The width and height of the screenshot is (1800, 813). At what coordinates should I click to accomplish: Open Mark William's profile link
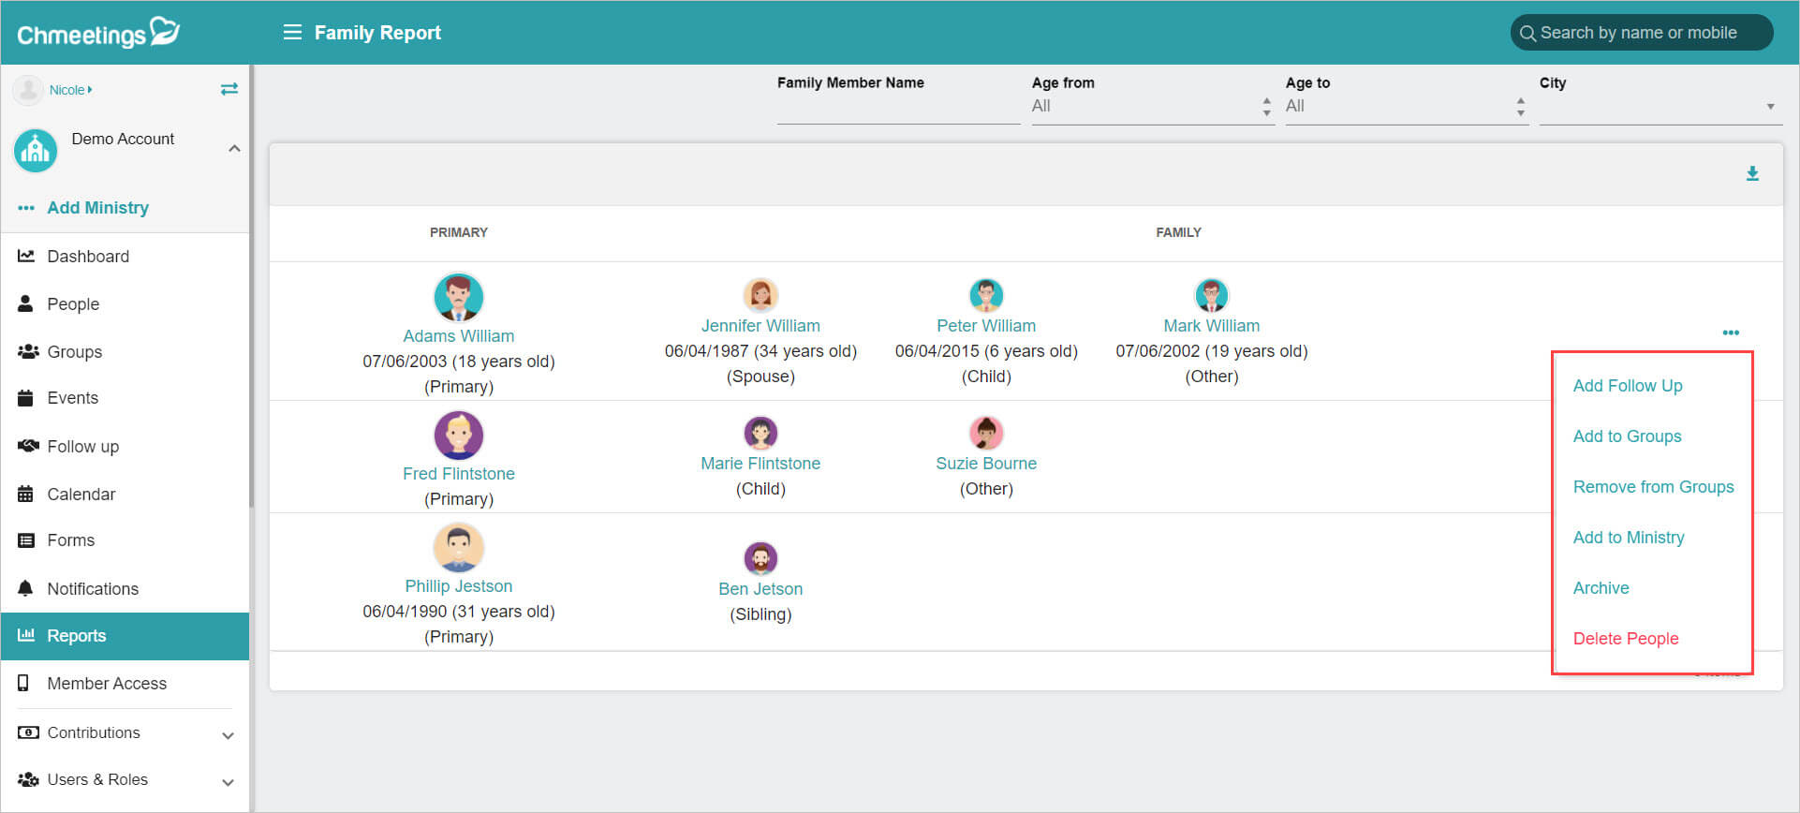1212,325
